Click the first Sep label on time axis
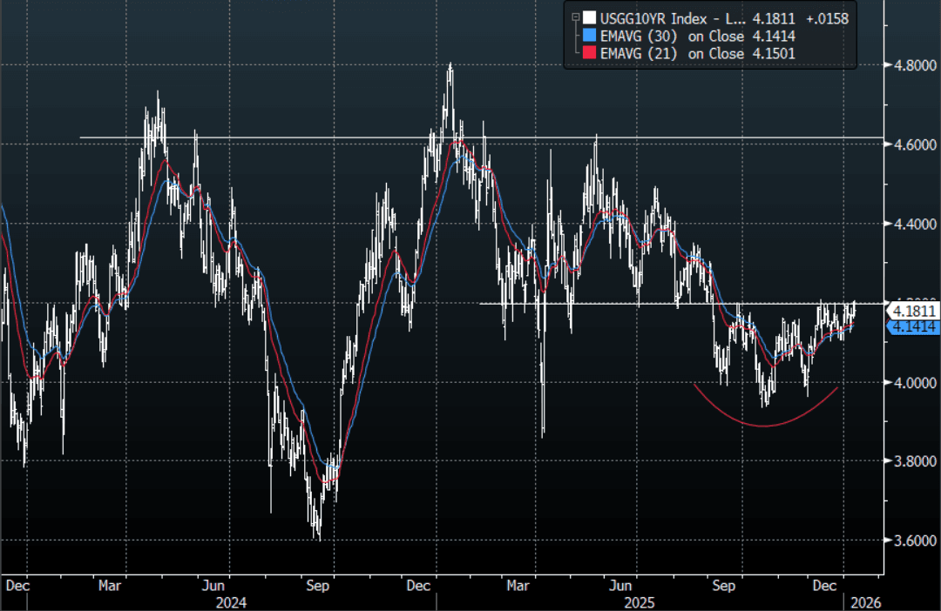Screen dimensions: 941x611 click(x=318, y=586)
